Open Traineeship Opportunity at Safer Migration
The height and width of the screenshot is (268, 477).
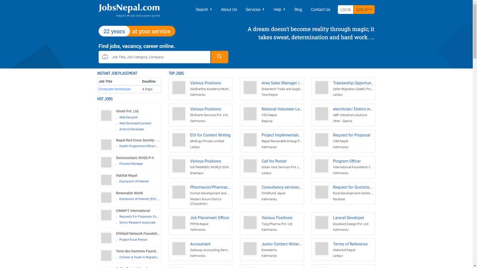353,83
